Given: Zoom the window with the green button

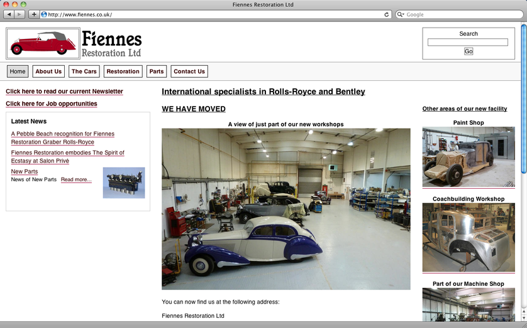Looking at the screenshot, I should click(x=23, y=4).
